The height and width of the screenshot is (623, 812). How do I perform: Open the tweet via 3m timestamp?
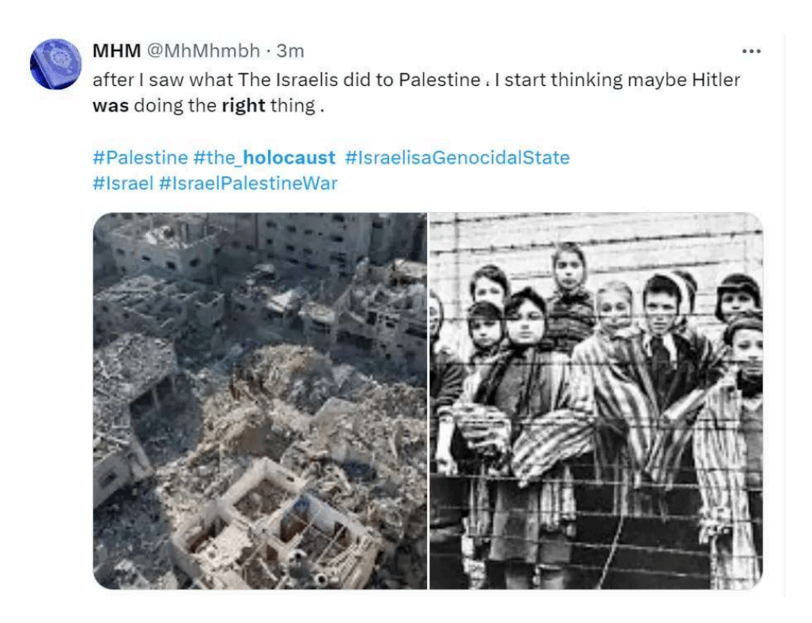coord(290,51)
